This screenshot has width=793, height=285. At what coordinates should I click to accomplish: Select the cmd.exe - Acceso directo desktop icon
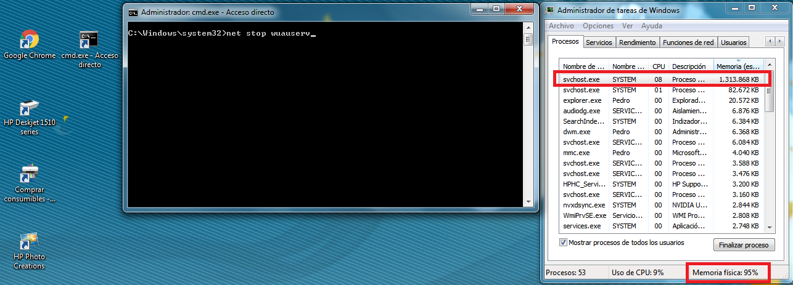89,49
